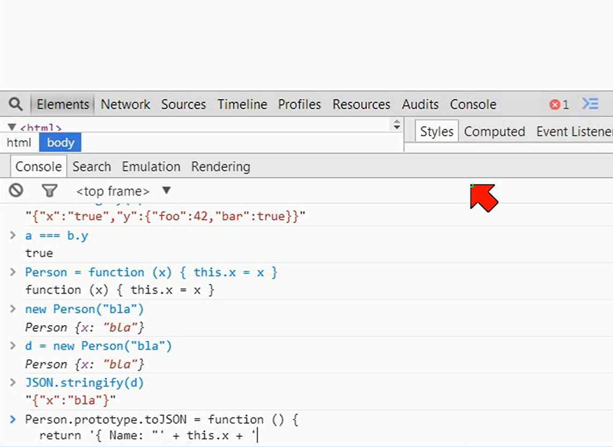Open the Timeline tab
The image size is (613, 447).
242,105
